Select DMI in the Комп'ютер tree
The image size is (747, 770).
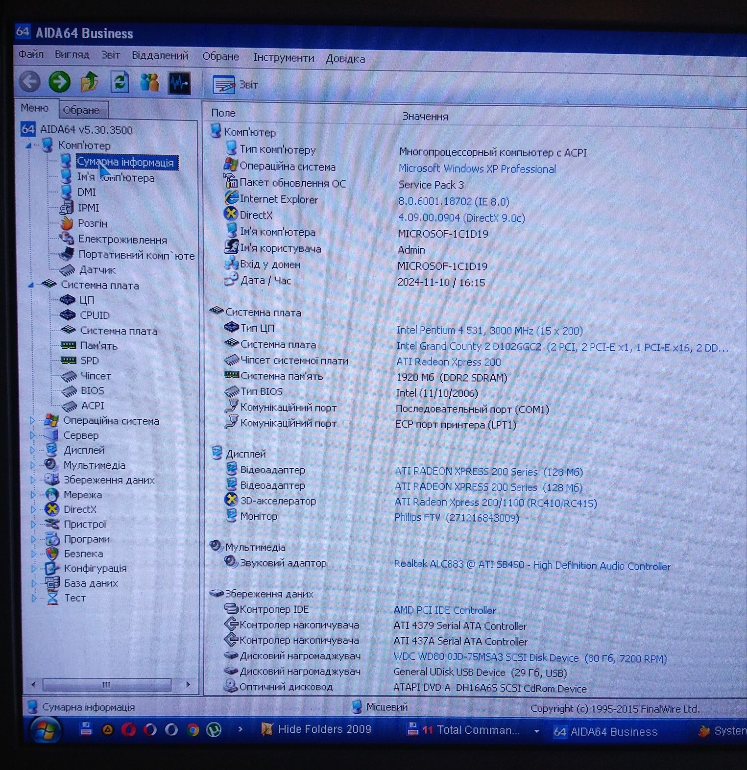pos(87,192)
